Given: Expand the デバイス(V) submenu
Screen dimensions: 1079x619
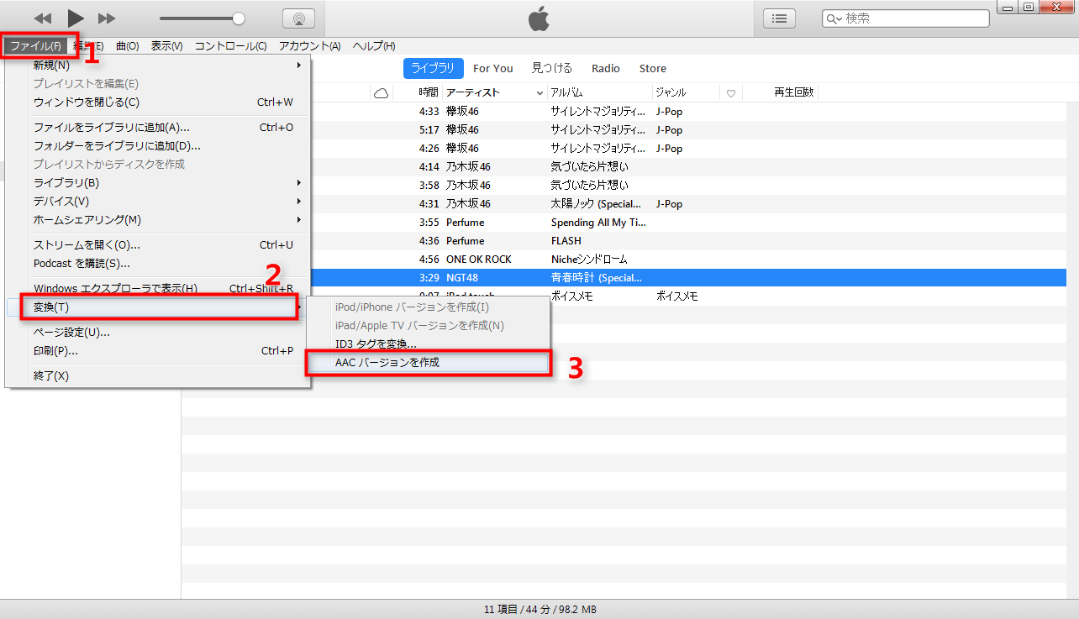Looking at the screenshot, I should click(x=158, y=202).
